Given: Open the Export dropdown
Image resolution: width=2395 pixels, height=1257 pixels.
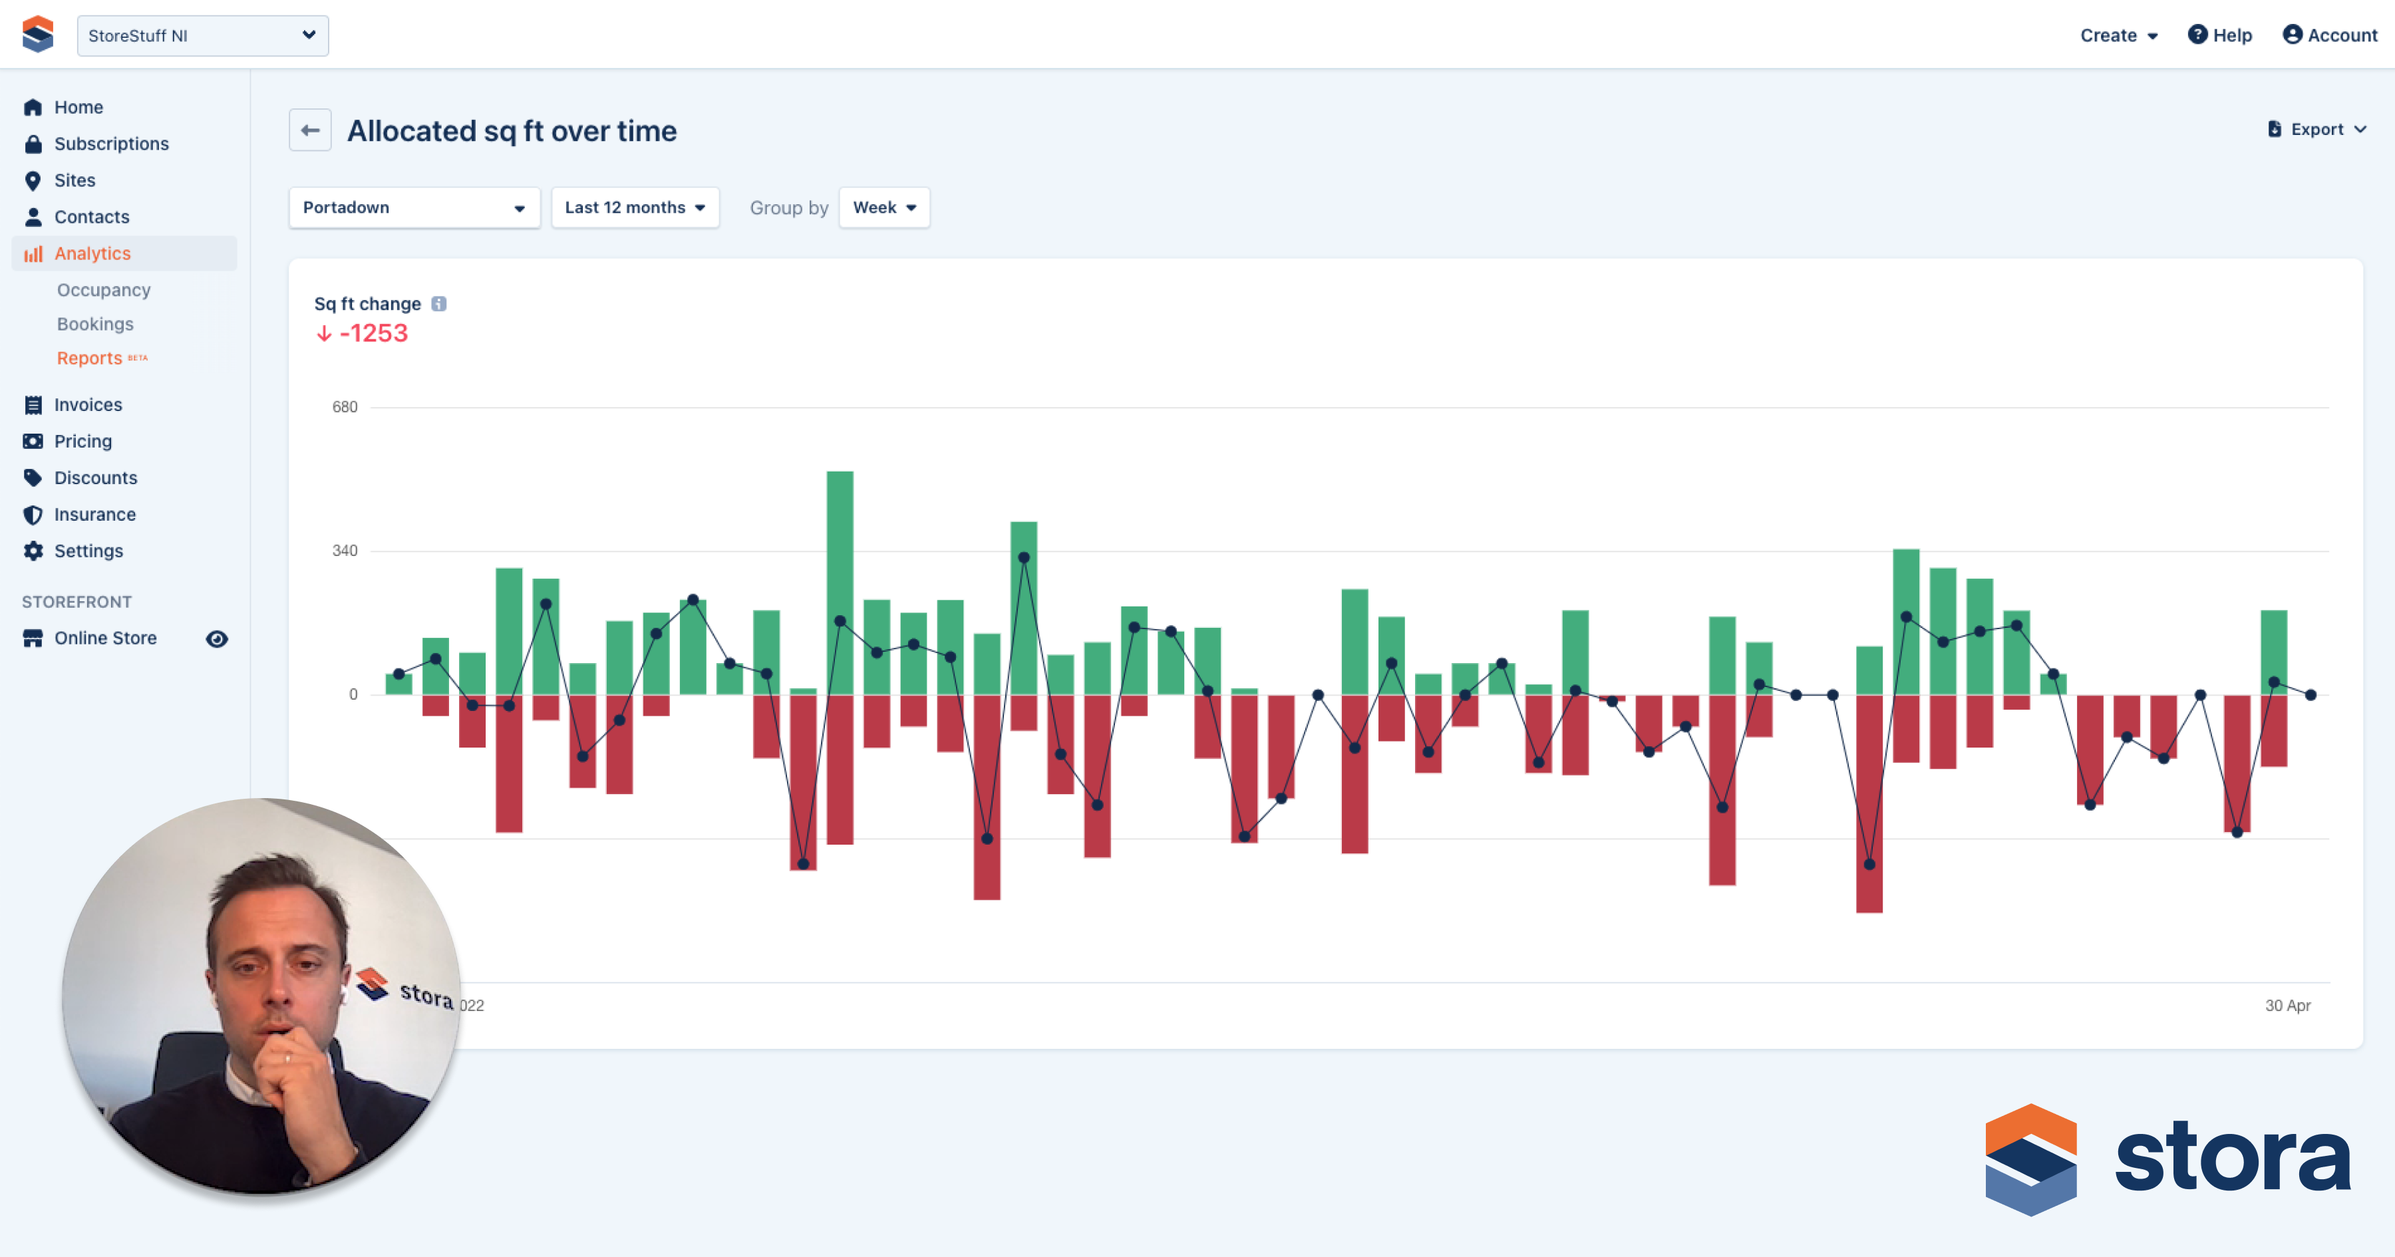Looking at the screenshot, I should tap(2316, 129).
